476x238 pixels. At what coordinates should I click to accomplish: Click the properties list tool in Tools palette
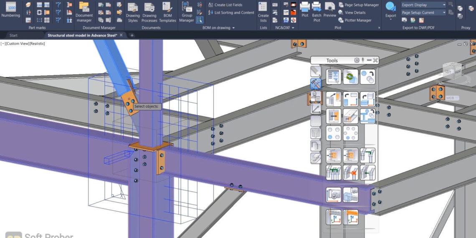click(334, 77)
